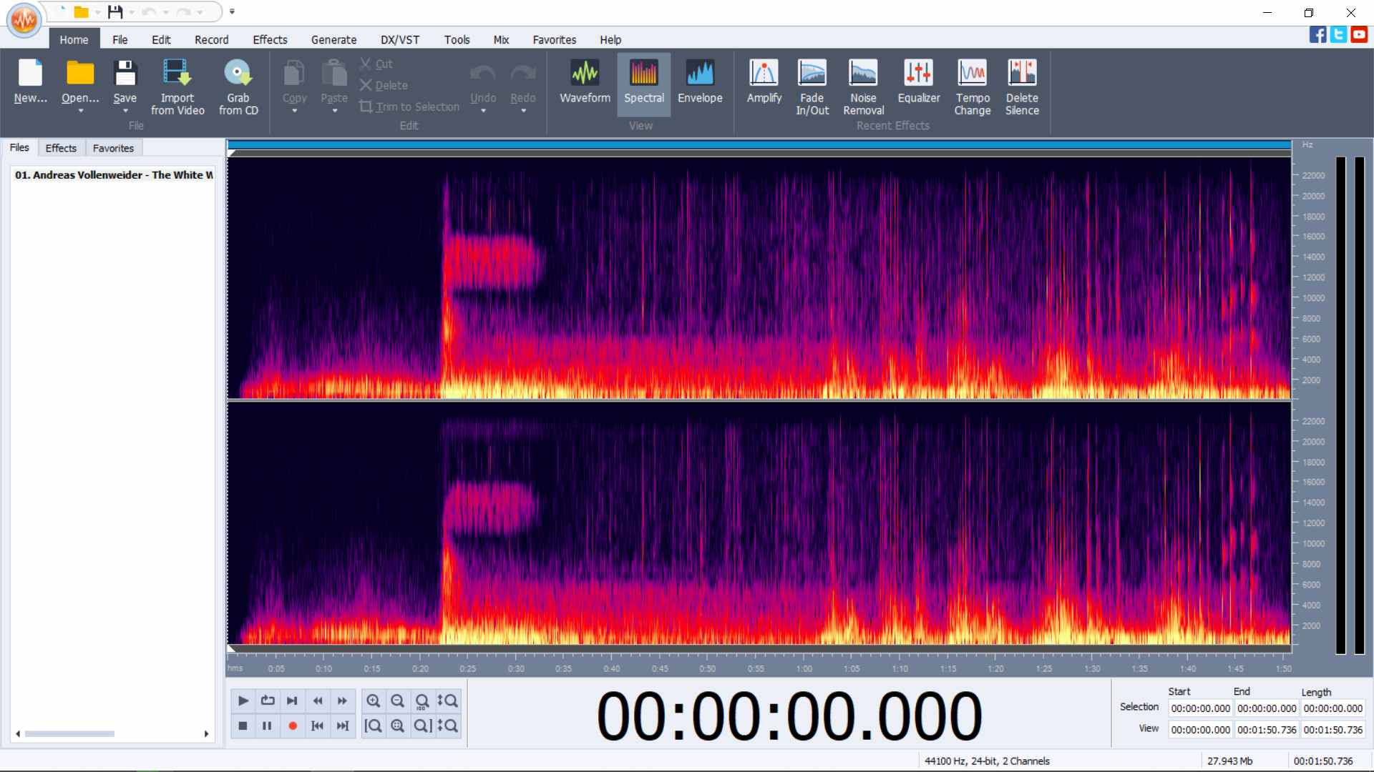Image resolution: width=1374 pixels, height=772 pixels.
Task: Click the horizontal zoom out magnifier
Action: pyautogui.click(x=398, y=701)
